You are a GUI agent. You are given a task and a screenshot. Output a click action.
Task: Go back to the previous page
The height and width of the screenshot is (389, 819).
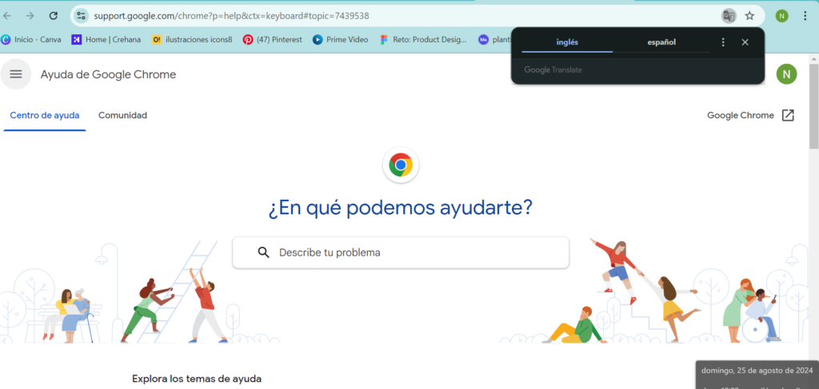tap(7, 16)
